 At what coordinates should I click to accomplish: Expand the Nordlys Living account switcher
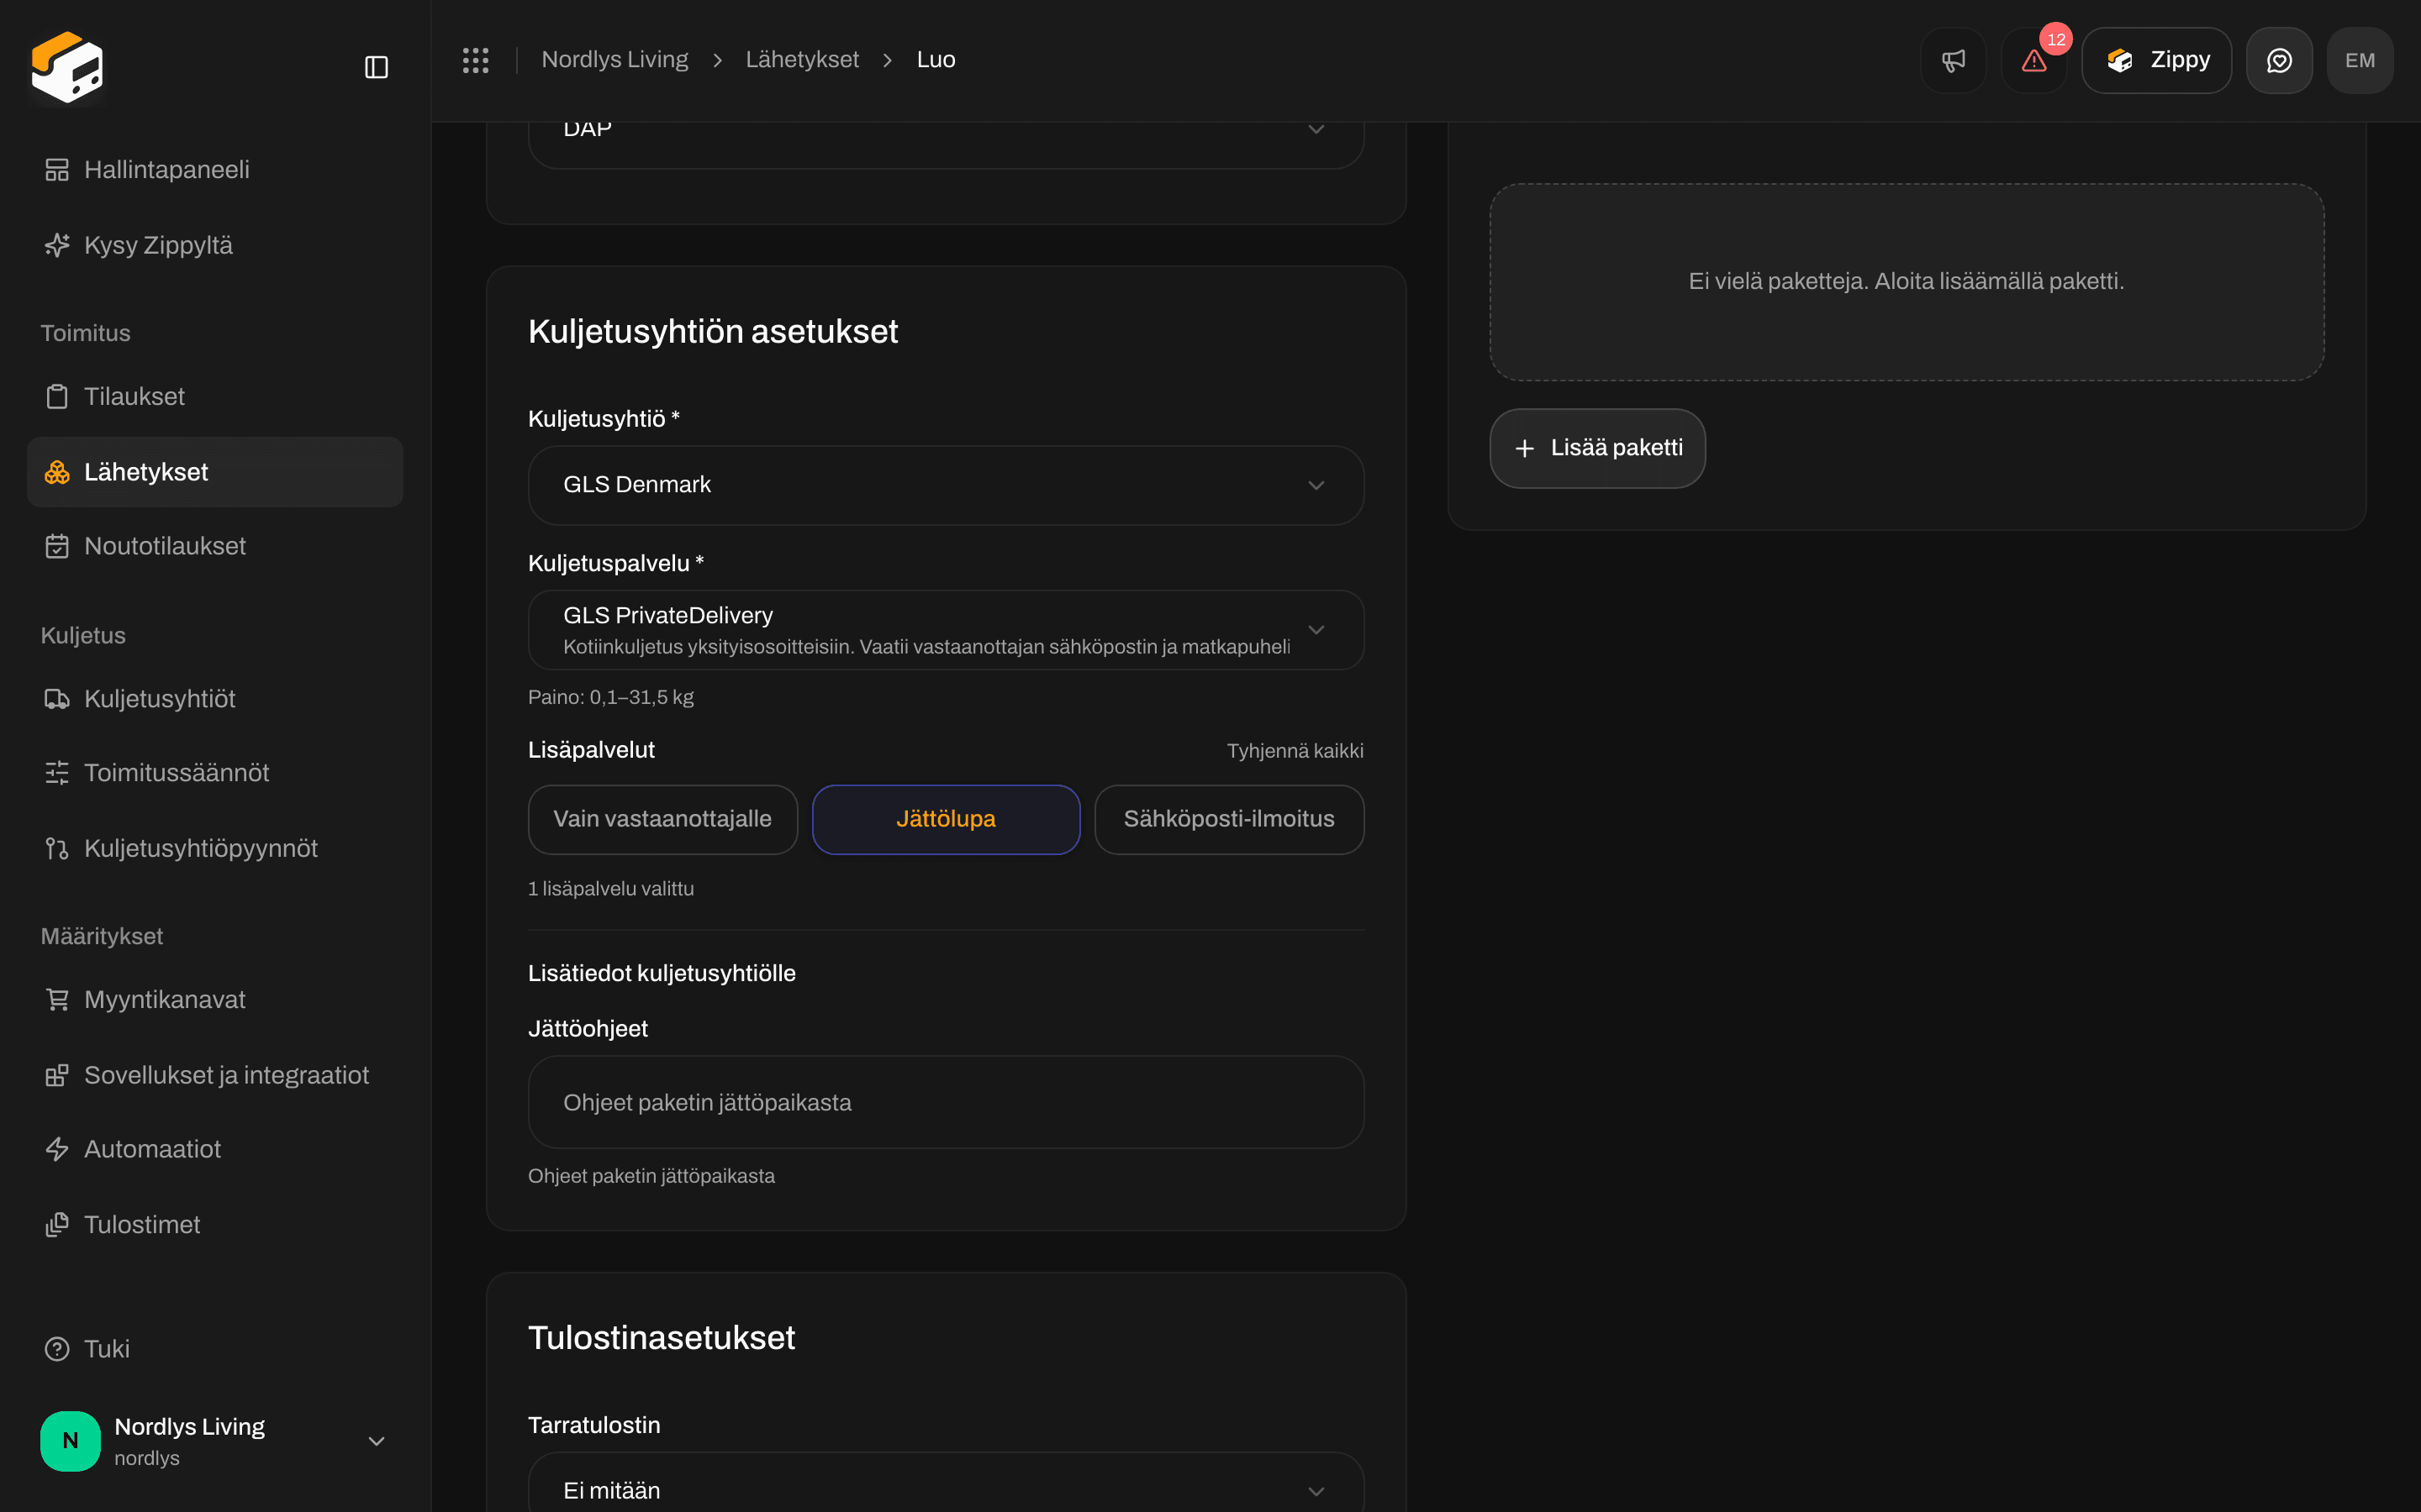215,1441
